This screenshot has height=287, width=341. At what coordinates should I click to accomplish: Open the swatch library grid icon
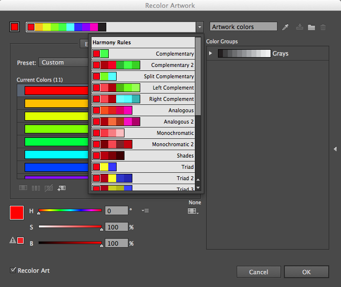click(193, 211)
